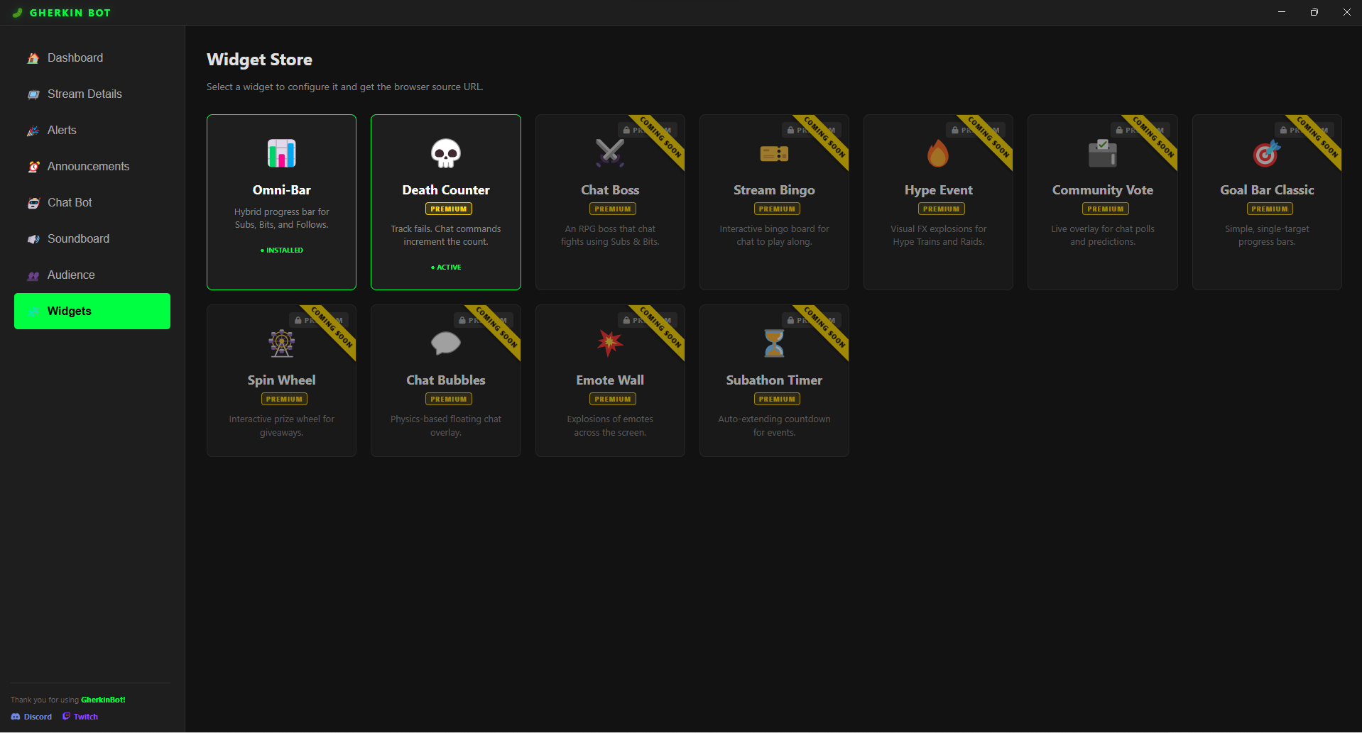Screen dimensions: 1362x733
Task: Open the Dashboard from the sidebar
Action: [x=75, y=57]
